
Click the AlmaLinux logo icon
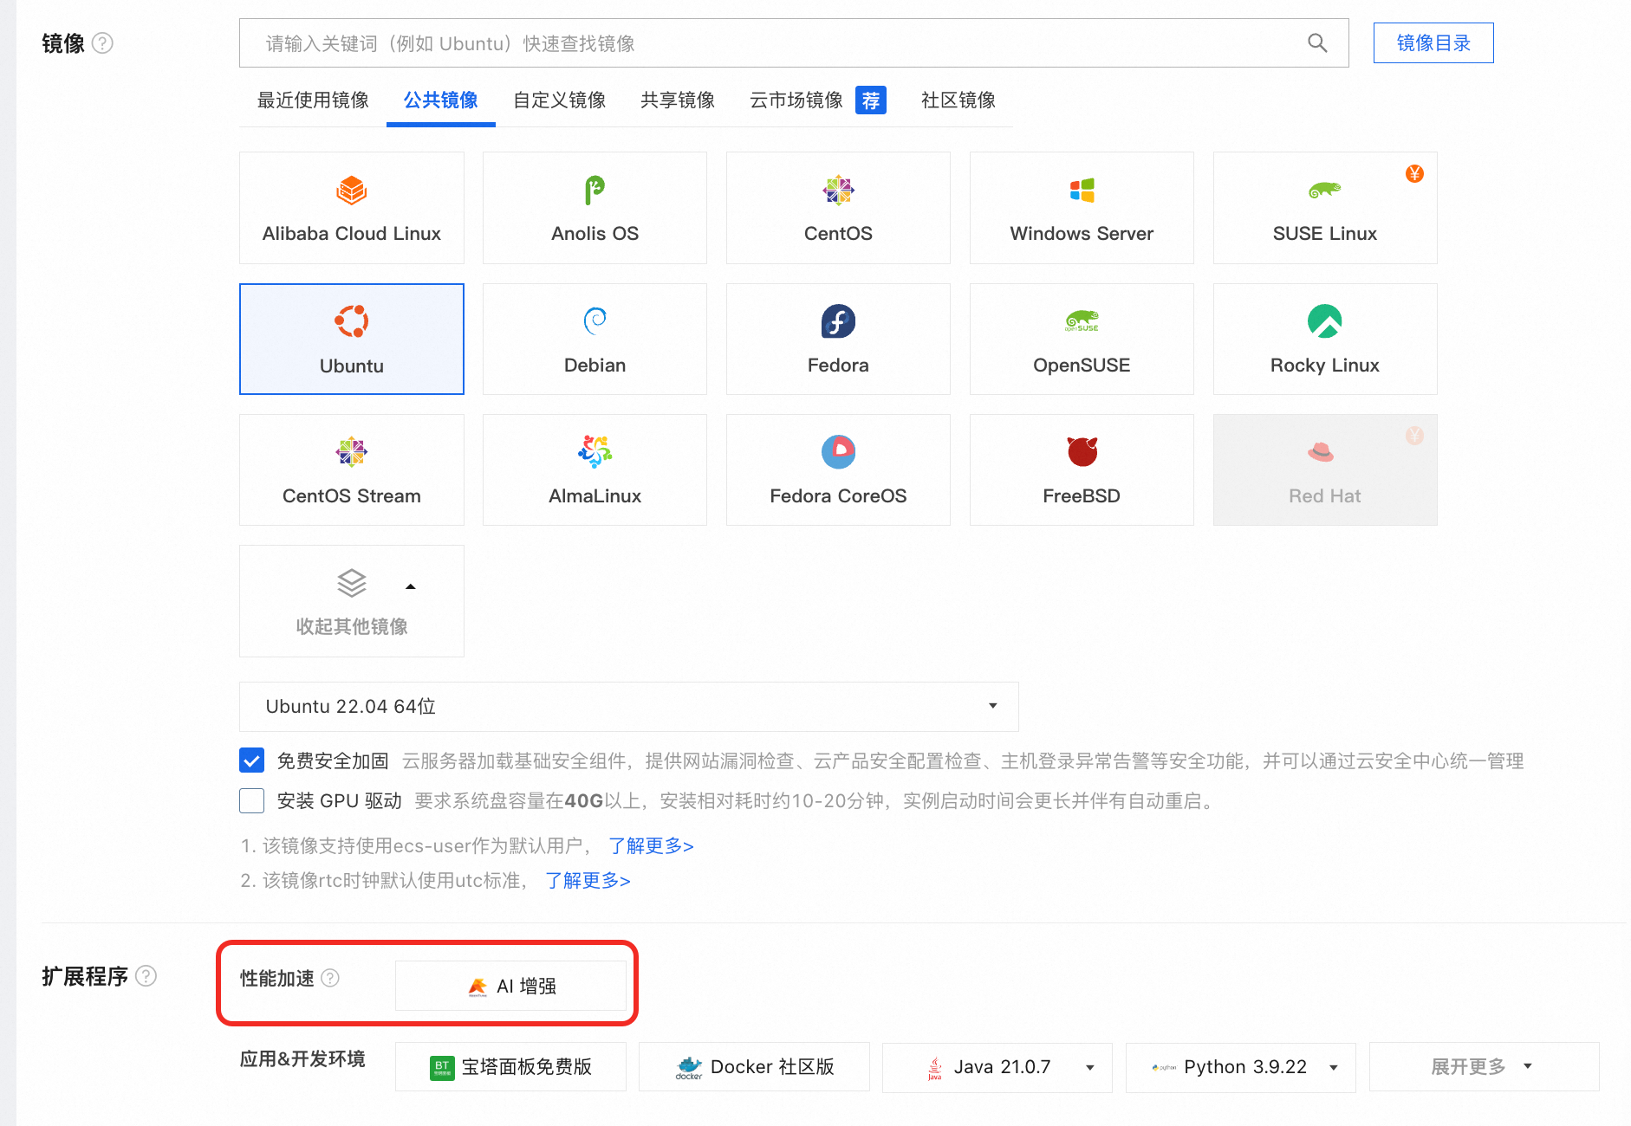coord(595,451)
